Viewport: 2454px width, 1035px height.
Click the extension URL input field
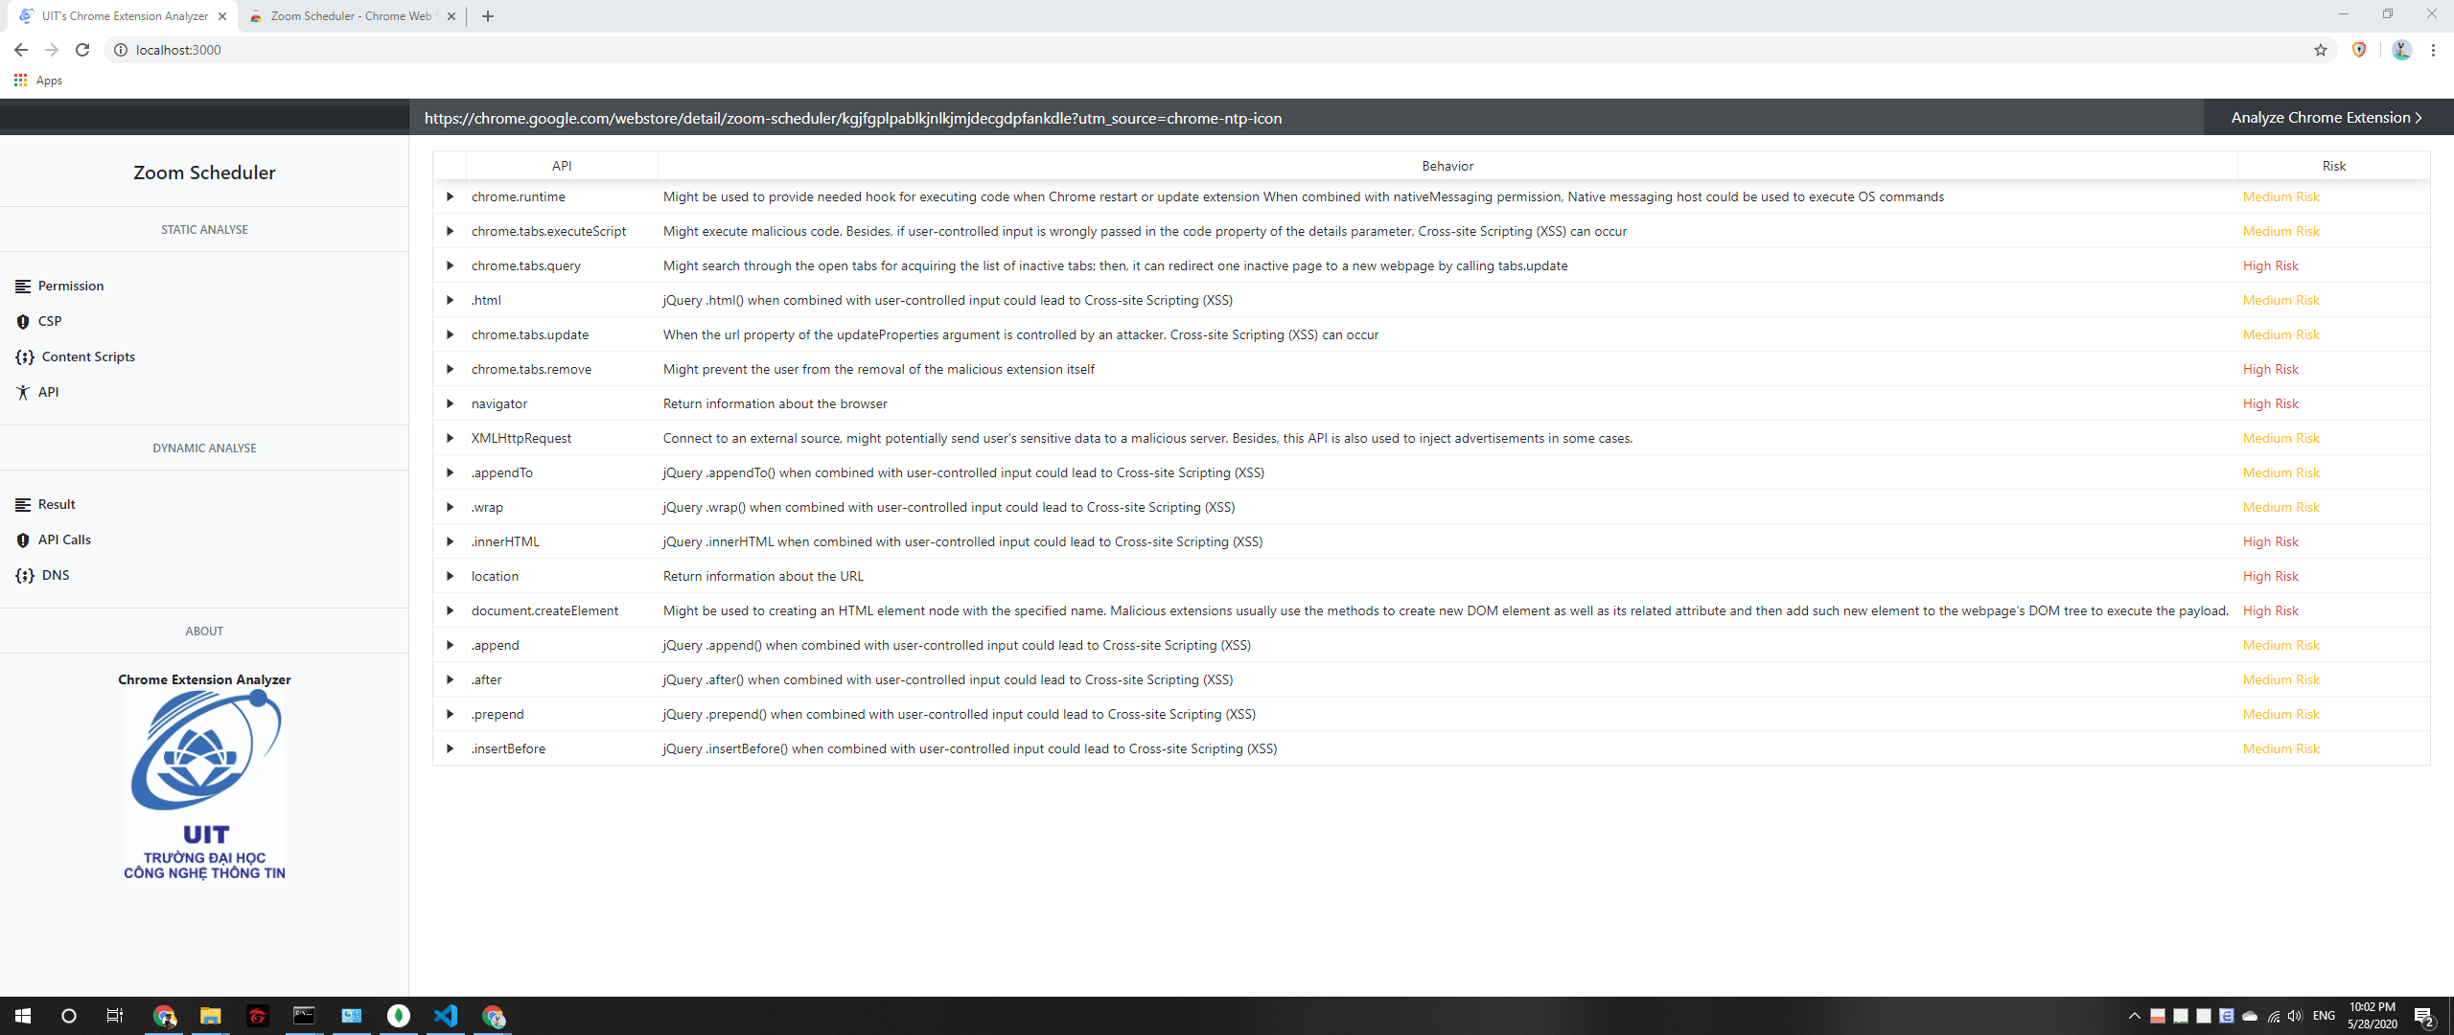tap(1306, 117)
